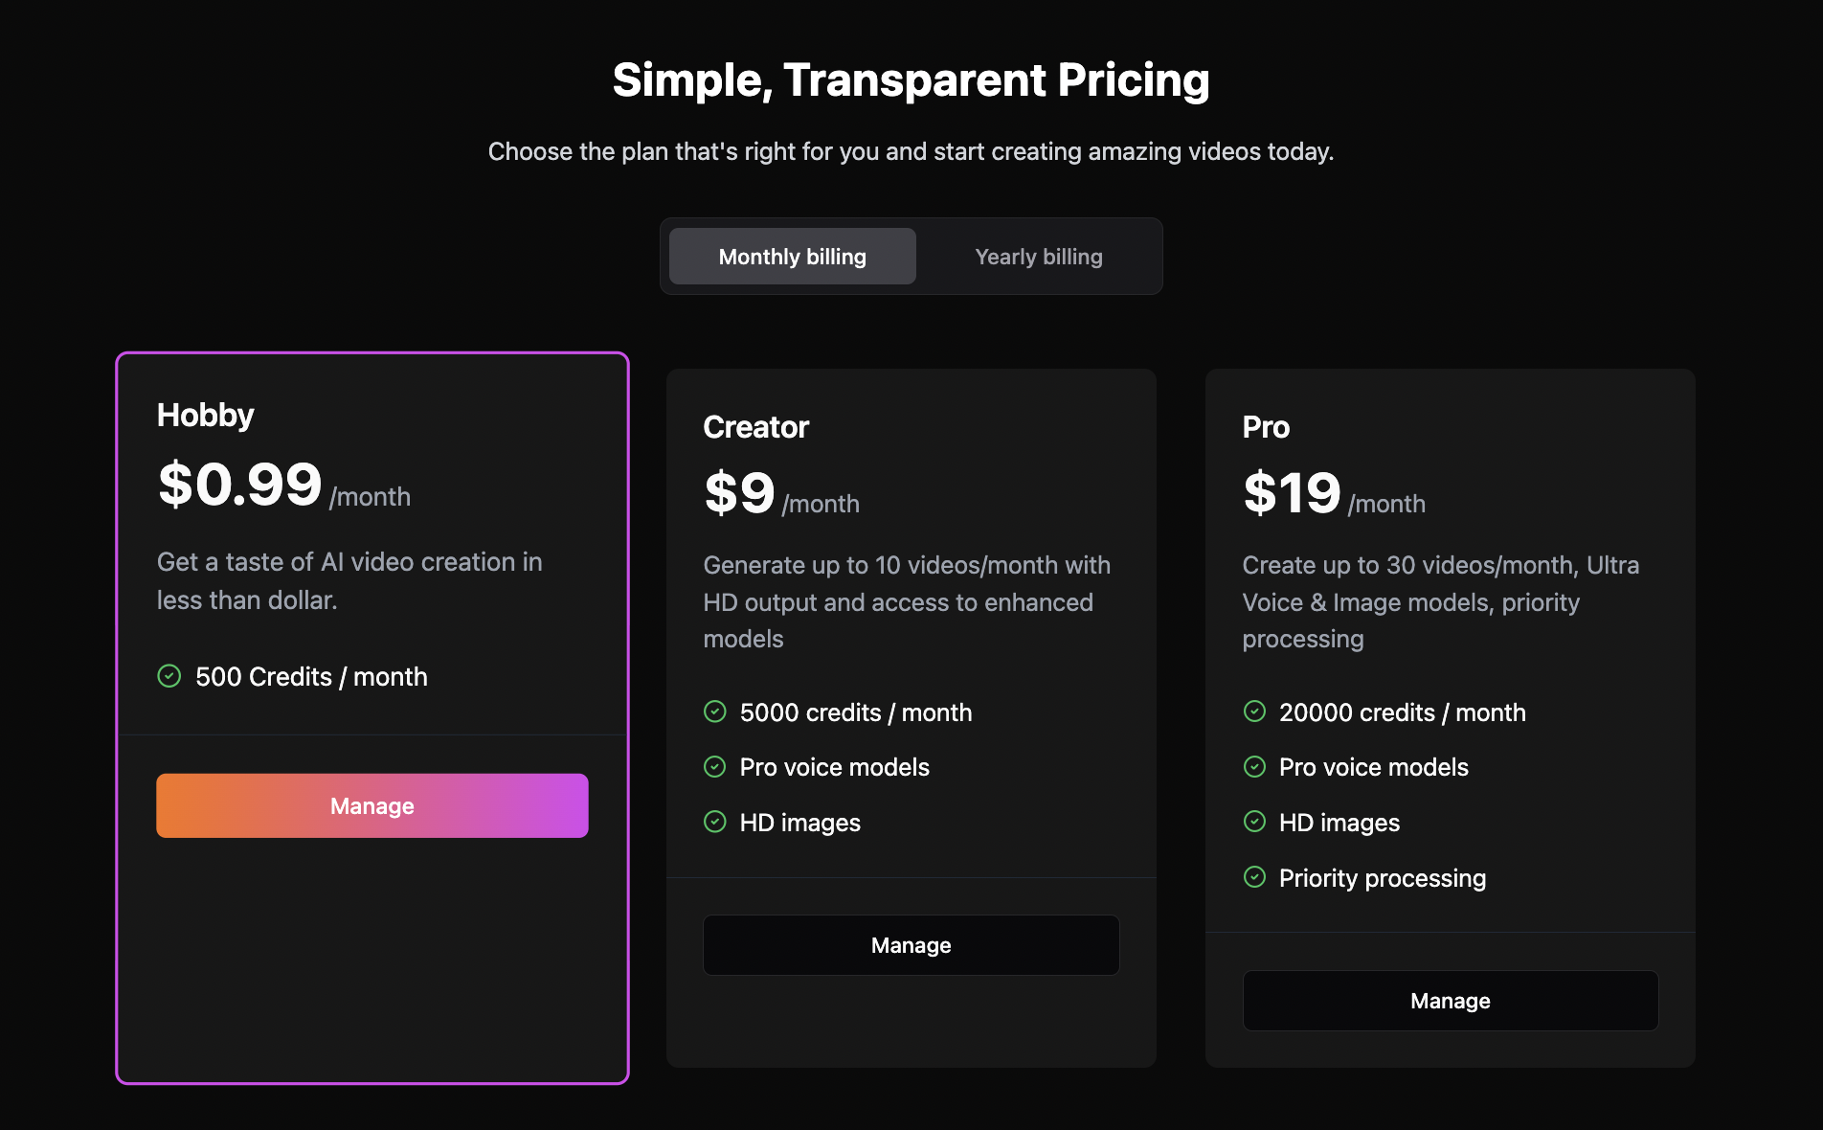Click the Creator plan heading
The width and height of the screenshot is (1823, 1130).
pos(756,427)
